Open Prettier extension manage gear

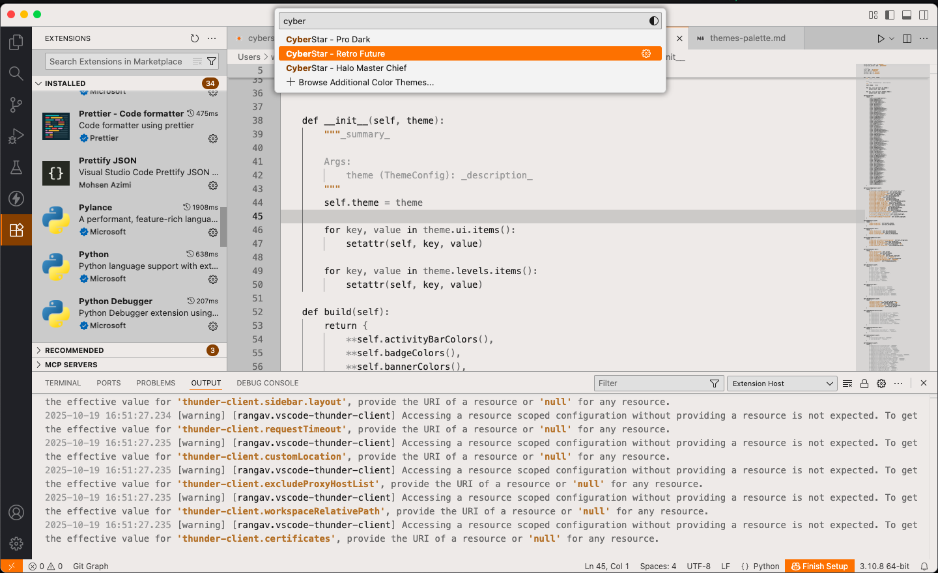tap(213, 139)
